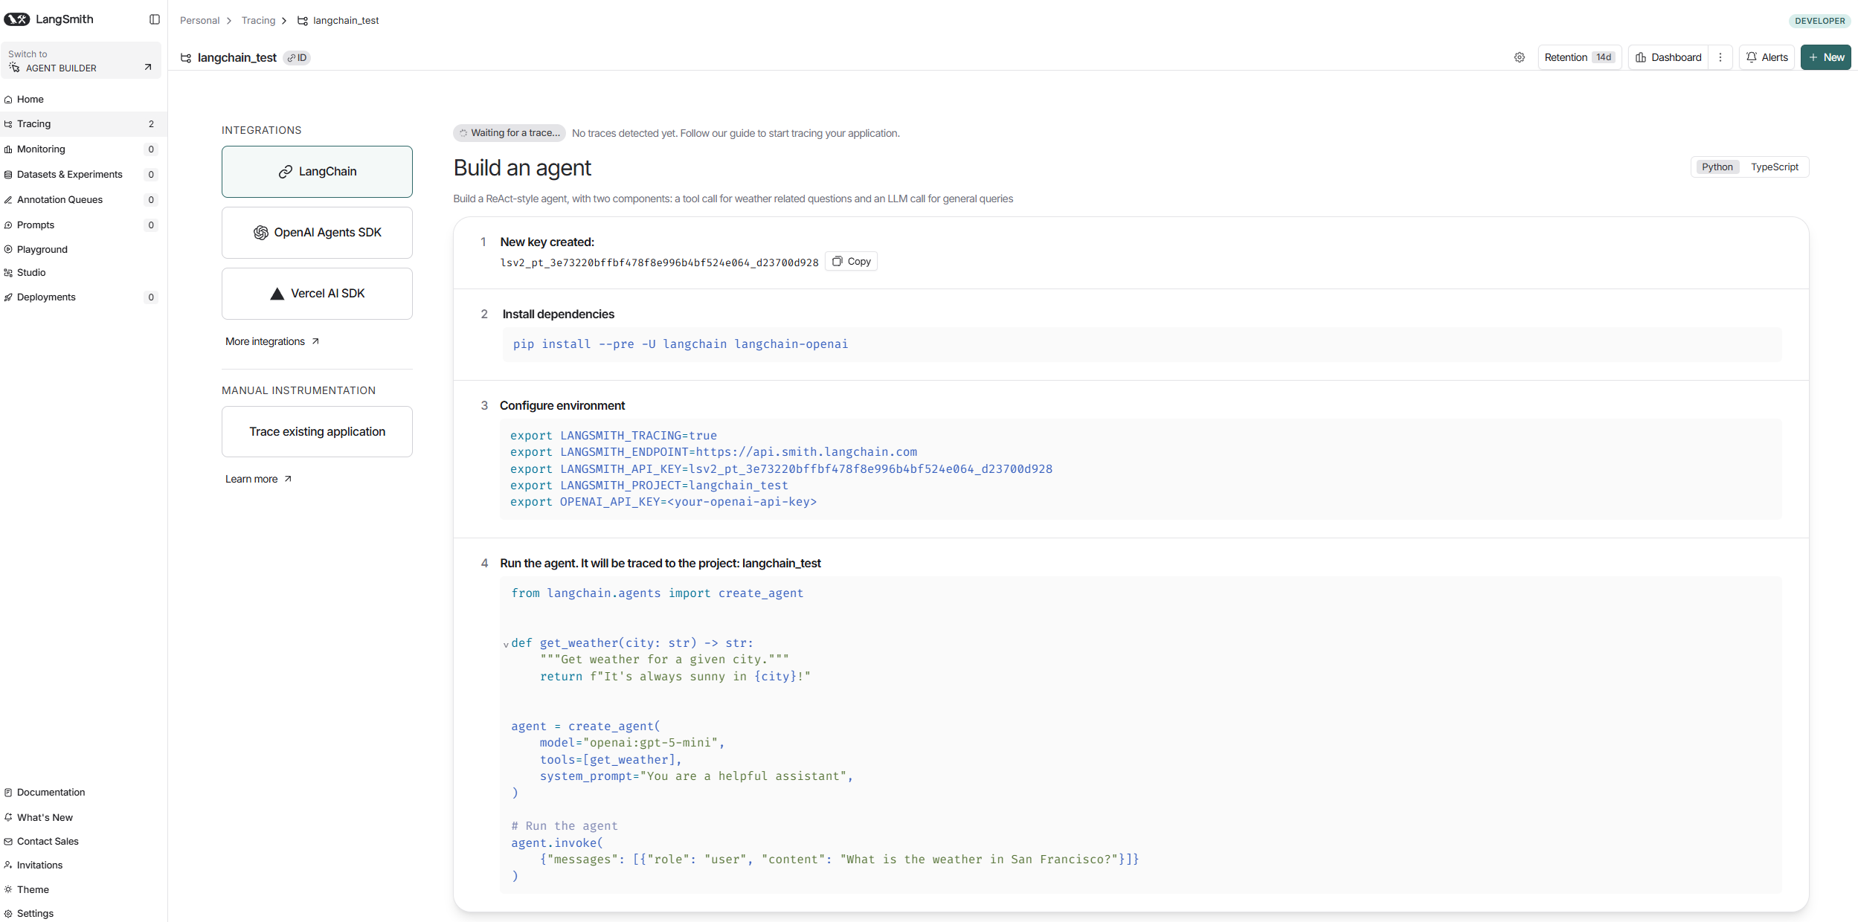Open Tracing in the sidebar menu
The height and width of the screenshot is (922, 1858).
[34, 124]
